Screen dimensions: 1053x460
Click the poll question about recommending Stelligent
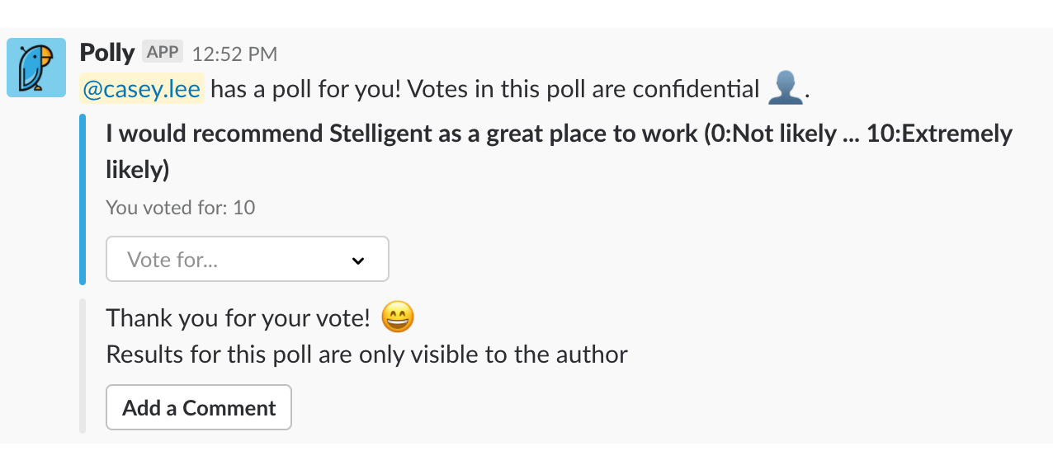(x=560, y=152)
